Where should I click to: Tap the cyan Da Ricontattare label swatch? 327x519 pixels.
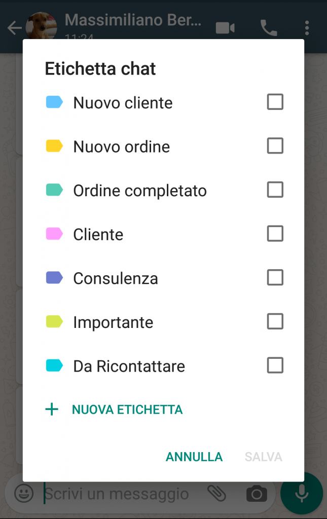click(54, 365)
